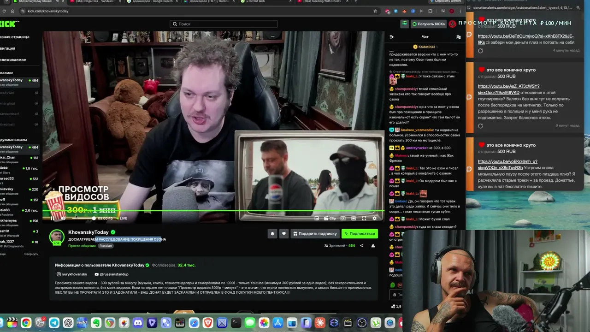Open Photos from the Dock
Viewport: 590px width, 332px height.
[x=264, y=323]
